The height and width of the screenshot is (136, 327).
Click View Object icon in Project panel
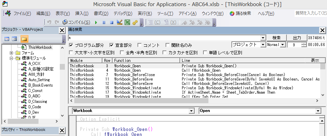[15, 39]
